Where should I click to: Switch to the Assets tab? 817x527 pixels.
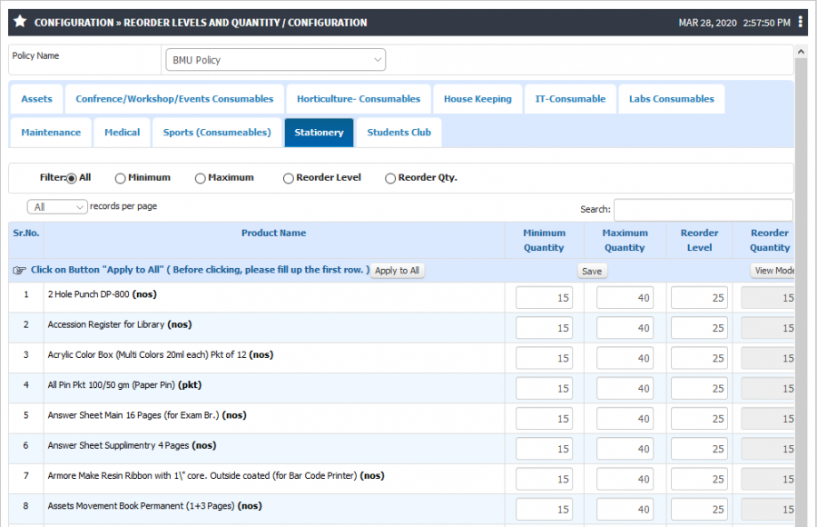point(36,99)
